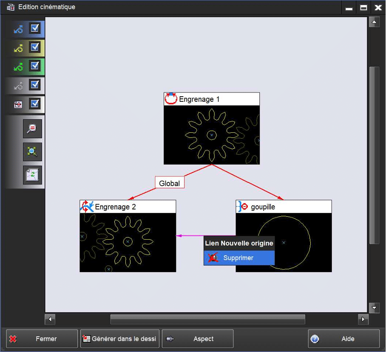Click the Fermer button
Viewport: 386px width, 352px height.
pyautogui.click(x=42, y=339)
